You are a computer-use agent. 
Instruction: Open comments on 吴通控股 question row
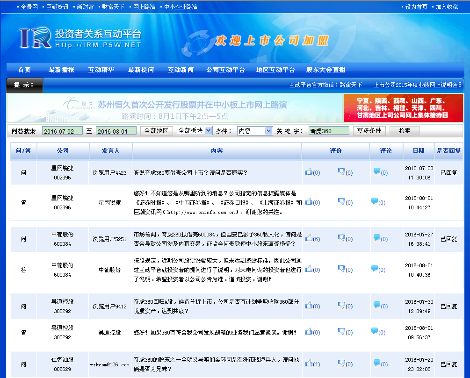pos(376,306)
